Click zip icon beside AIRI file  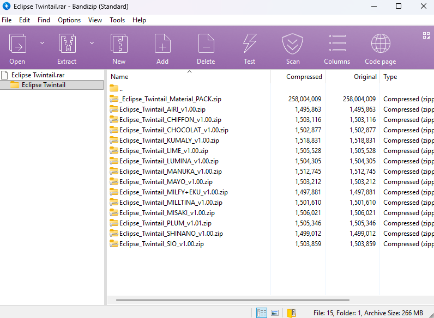(114, 109)
